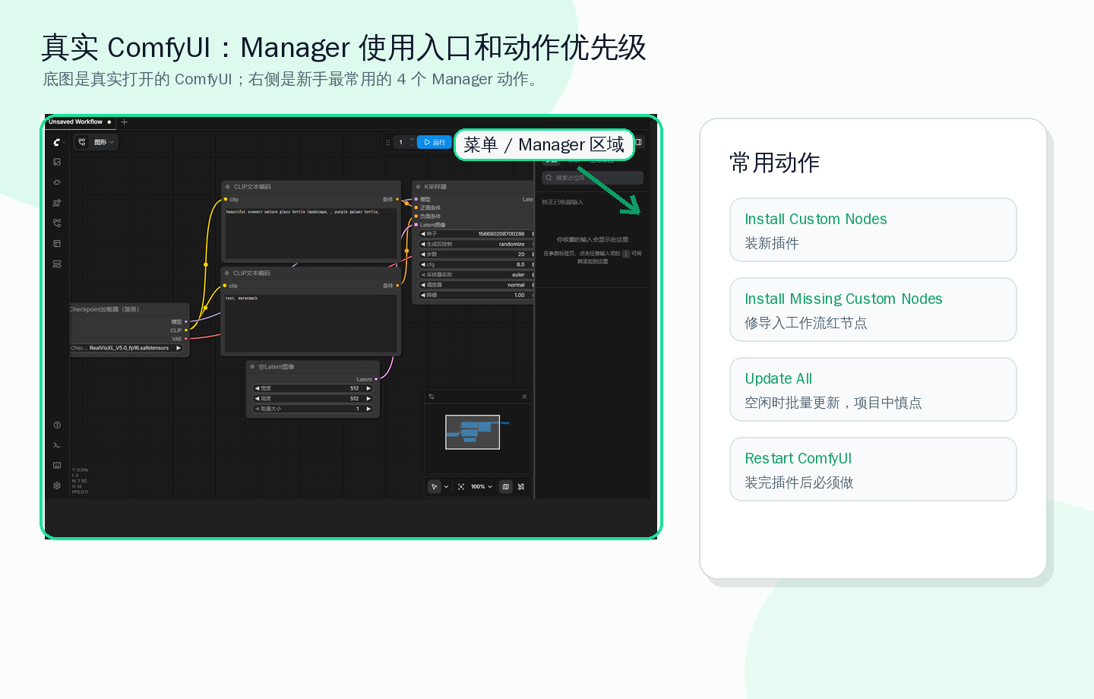
Task: Add a new workflow tab with plus
Action: tap(125, 122)
